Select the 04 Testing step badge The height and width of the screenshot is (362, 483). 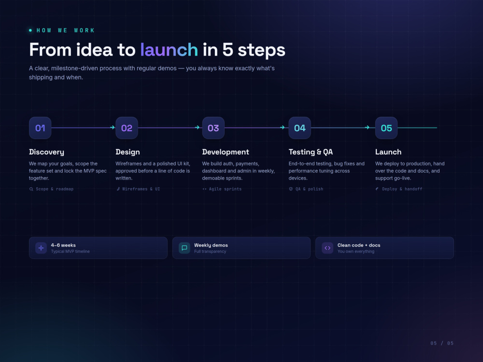tap(300, 128)
